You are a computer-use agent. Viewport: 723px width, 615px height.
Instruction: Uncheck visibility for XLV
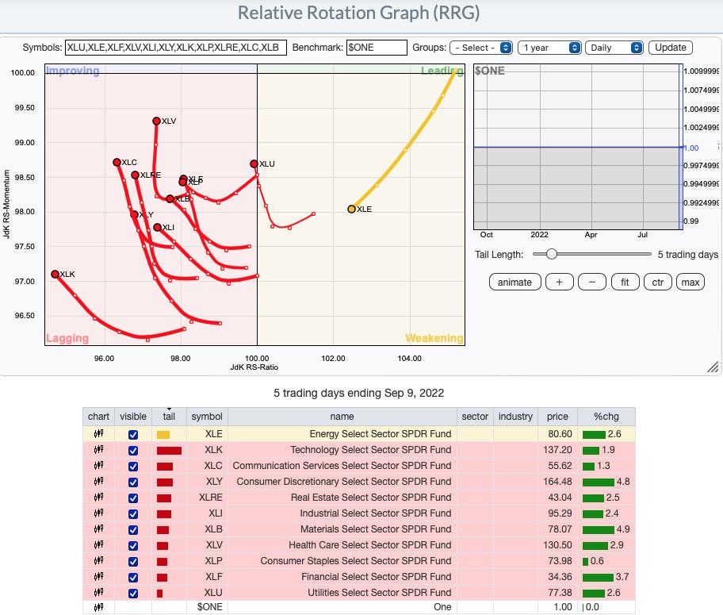133,546
